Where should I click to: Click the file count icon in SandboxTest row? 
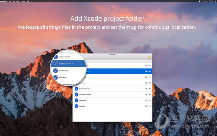pos(146,100)
